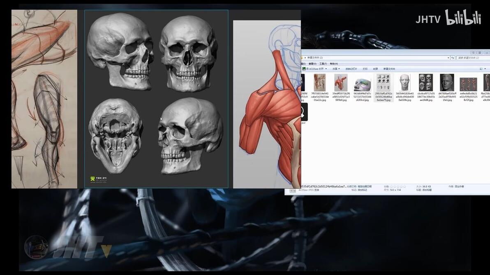490x275 pixels.
Task: Click the 36.8 KB size value
Action: tap(427, 186)
